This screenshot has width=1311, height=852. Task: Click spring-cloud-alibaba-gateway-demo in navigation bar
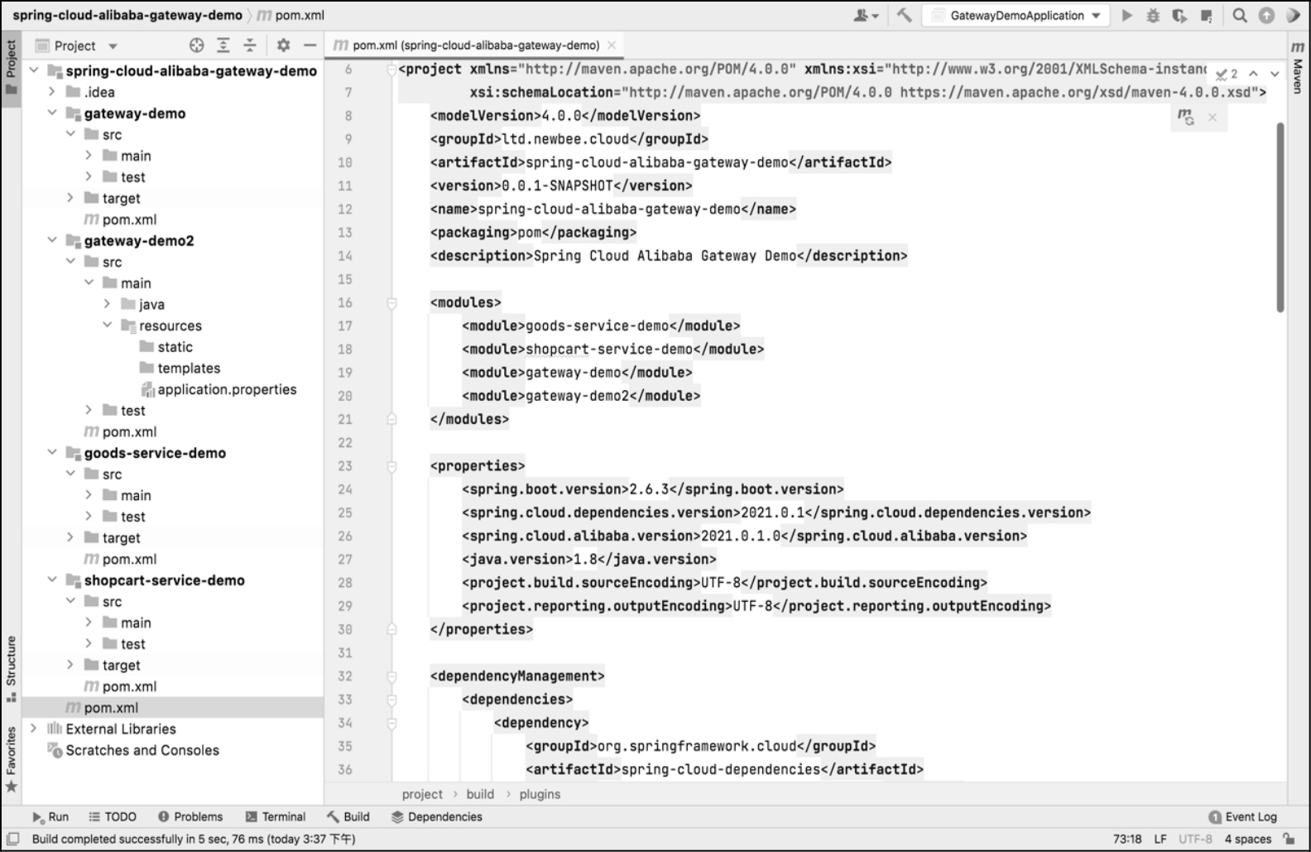127,15
